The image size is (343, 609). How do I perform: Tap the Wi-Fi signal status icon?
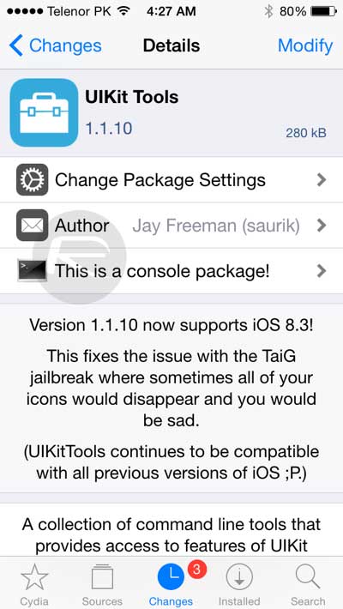pyautogui.click(x=123, y=11)
